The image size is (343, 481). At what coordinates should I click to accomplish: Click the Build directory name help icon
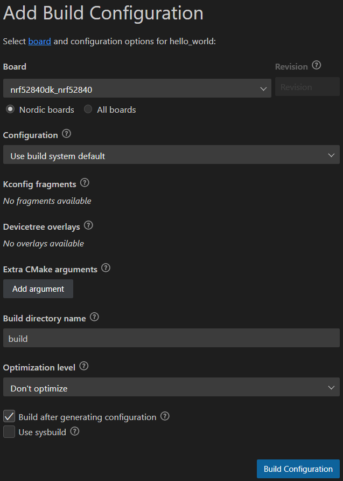(94, 318)
